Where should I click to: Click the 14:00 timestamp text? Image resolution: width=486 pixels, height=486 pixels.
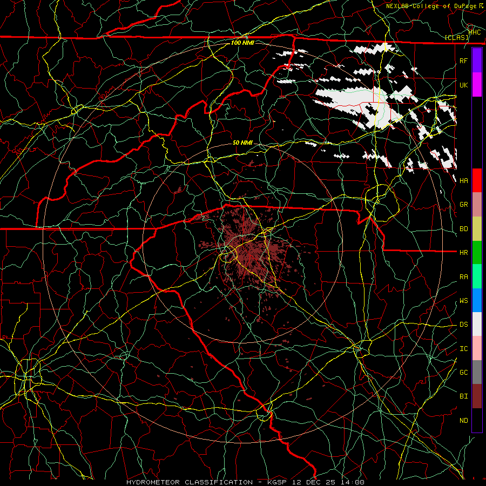352,482
